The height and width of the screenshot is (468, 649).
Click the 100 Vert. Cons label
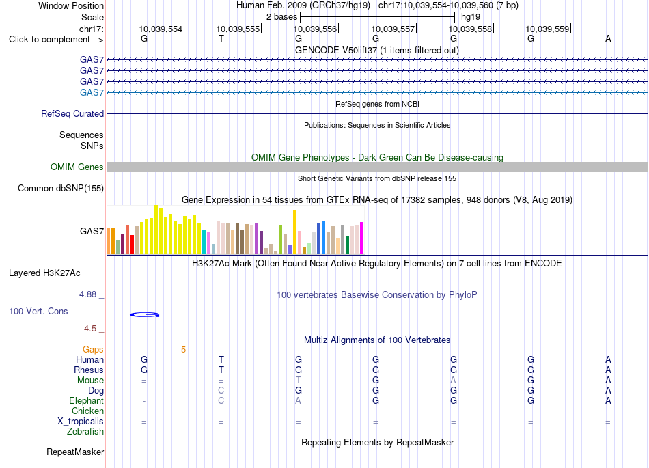pos(38,311)
